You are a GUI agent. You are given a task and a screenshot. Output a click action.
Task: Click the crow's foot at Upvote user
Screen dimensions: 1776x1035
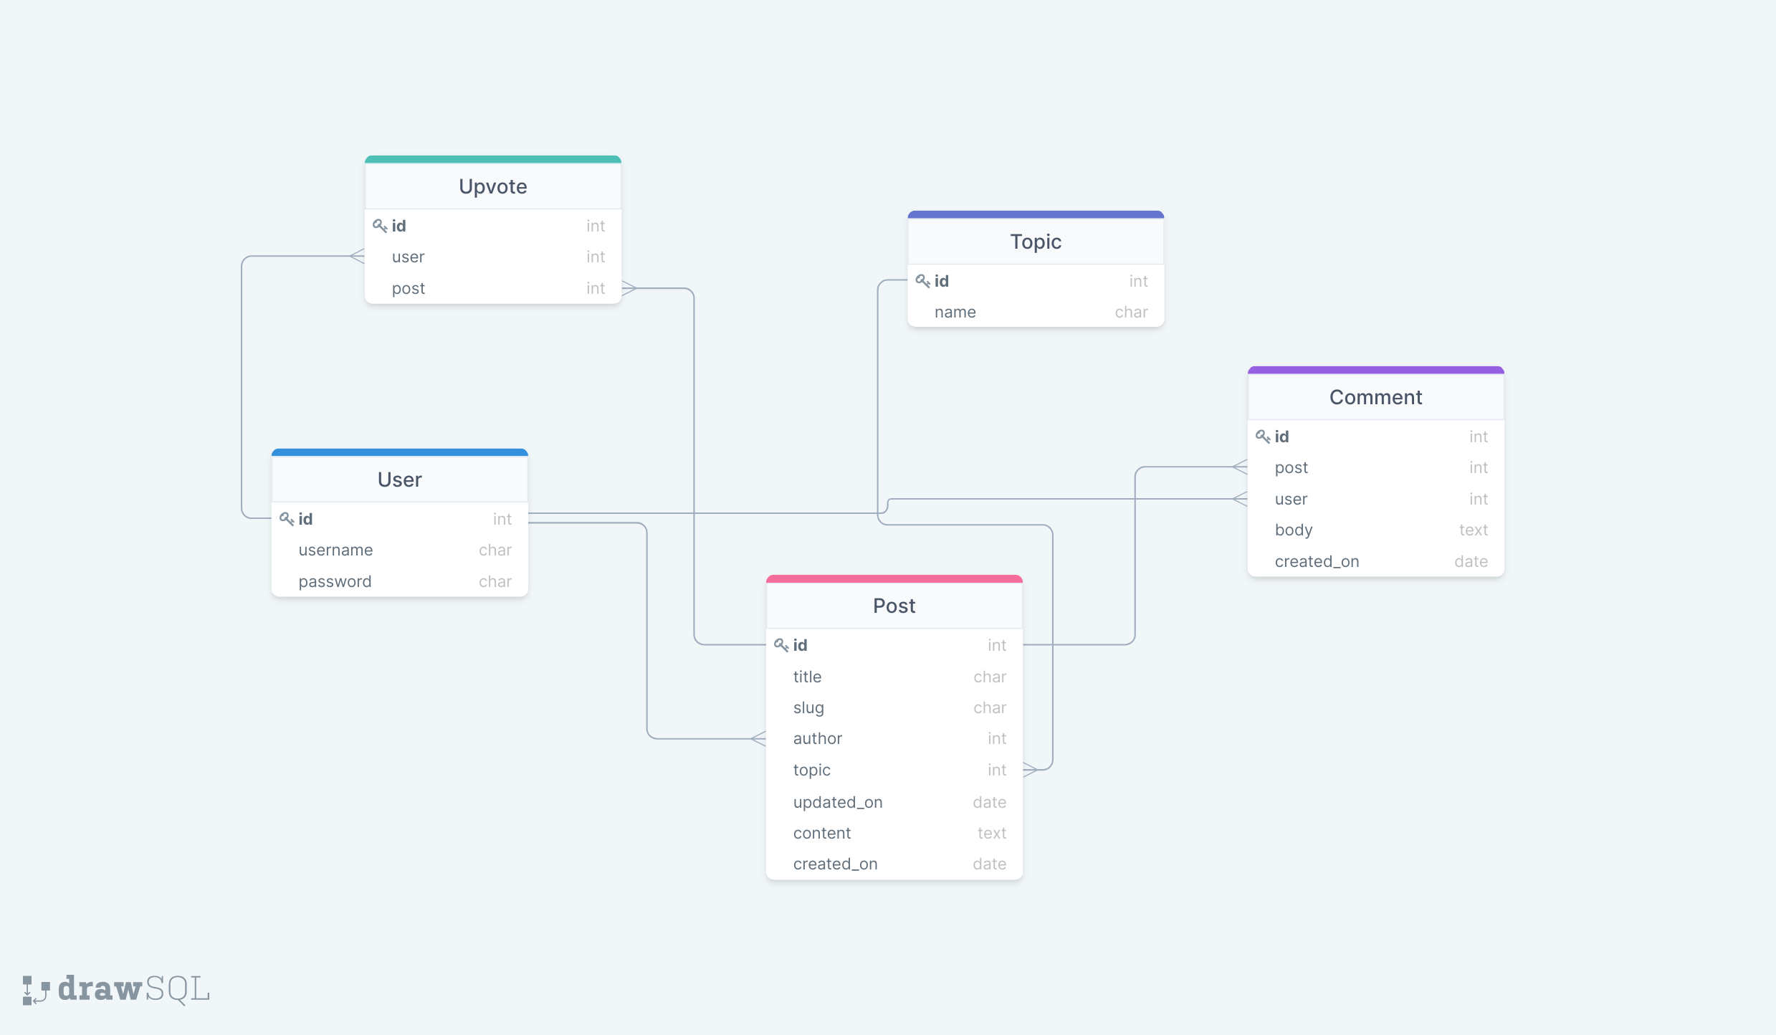[x=357, y=256]
